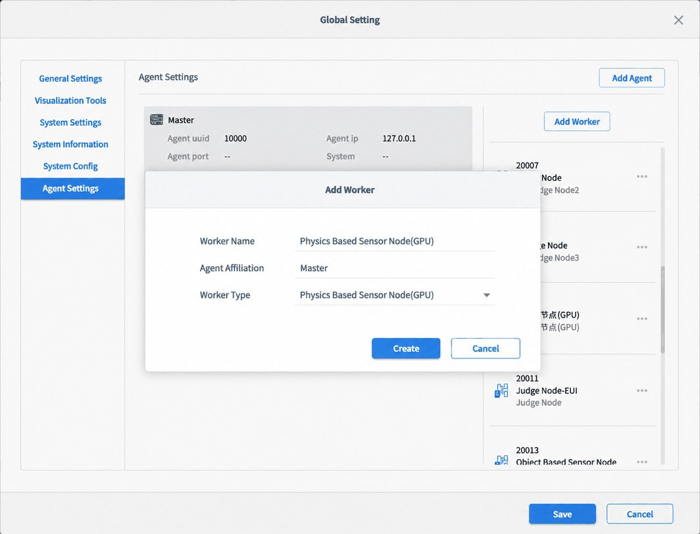Open General Settings section
The image size is (700, 534).
(x=70, y=78)
